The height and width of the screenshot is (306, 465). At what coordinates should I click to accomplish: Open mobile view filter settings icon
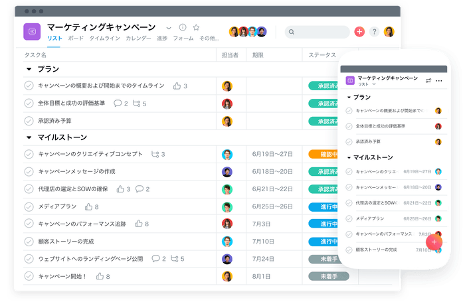(428, 80)
